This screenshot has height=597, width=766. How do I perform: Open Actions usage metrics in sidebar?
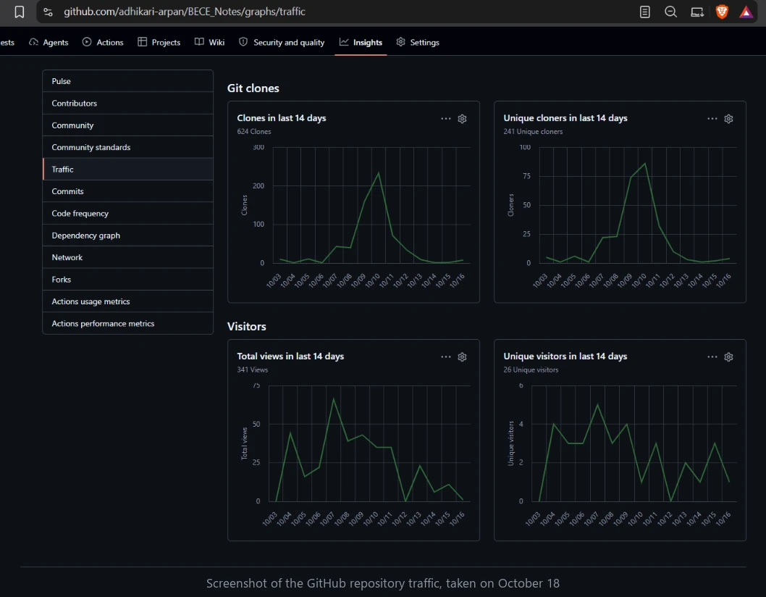click(x=128, y=301)
